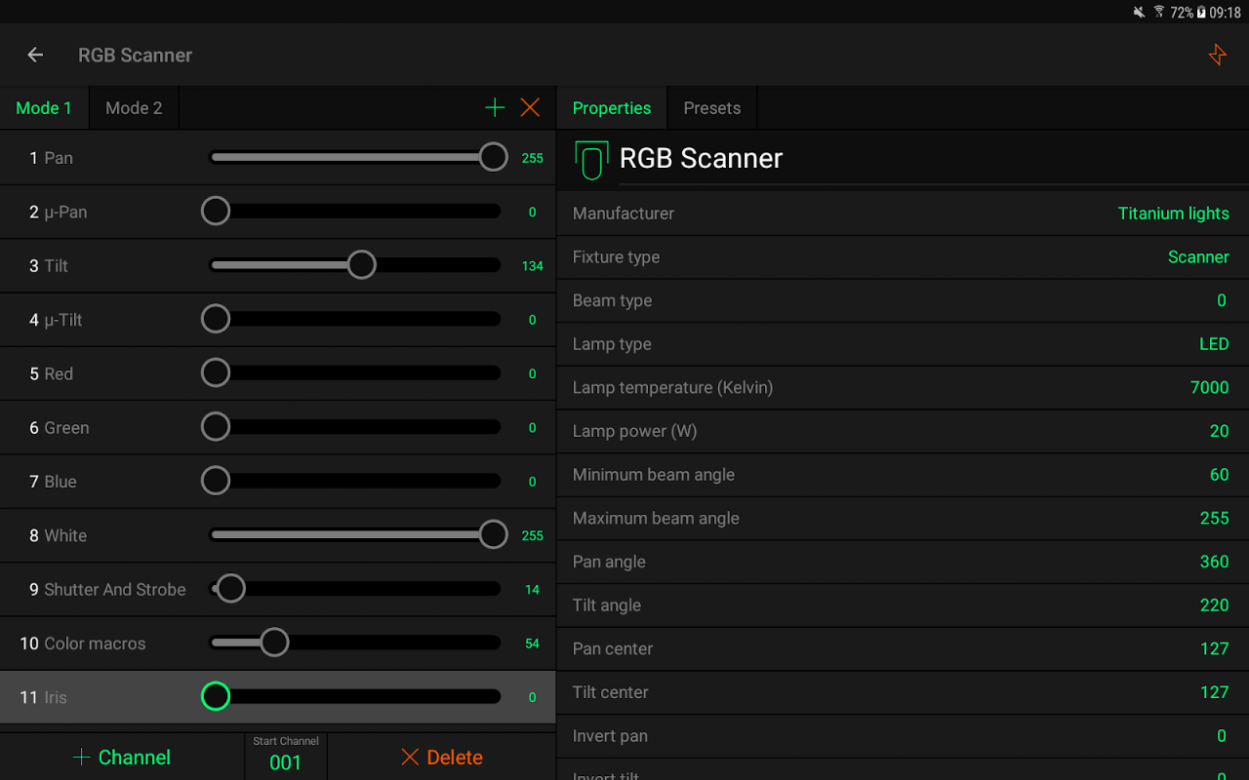Image resolution: width=1249 pixels, height=780 pixels.
Task: Adjust the µ-Pan slider handle
Action: 216,211
